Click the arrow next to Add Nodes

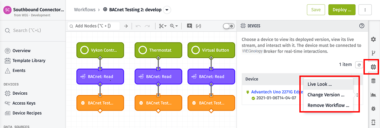point(126,26)
